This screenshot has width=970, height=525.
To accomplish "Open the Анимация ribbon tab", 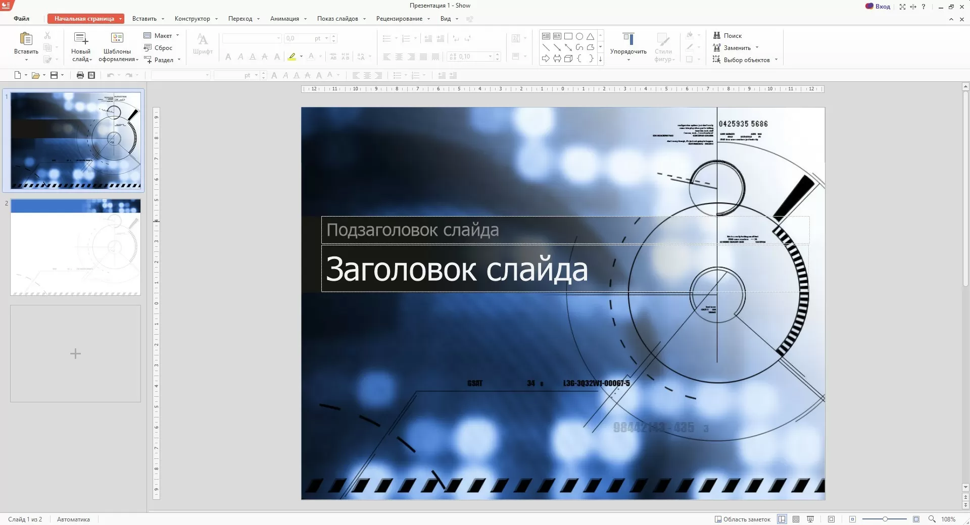I will click(284, 19).
